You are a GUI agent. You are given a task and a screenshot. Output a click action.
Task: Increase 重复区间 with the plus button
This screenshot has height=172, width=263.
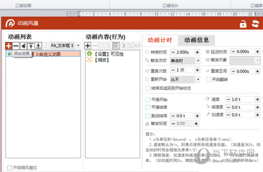click(x=258, y=71)
